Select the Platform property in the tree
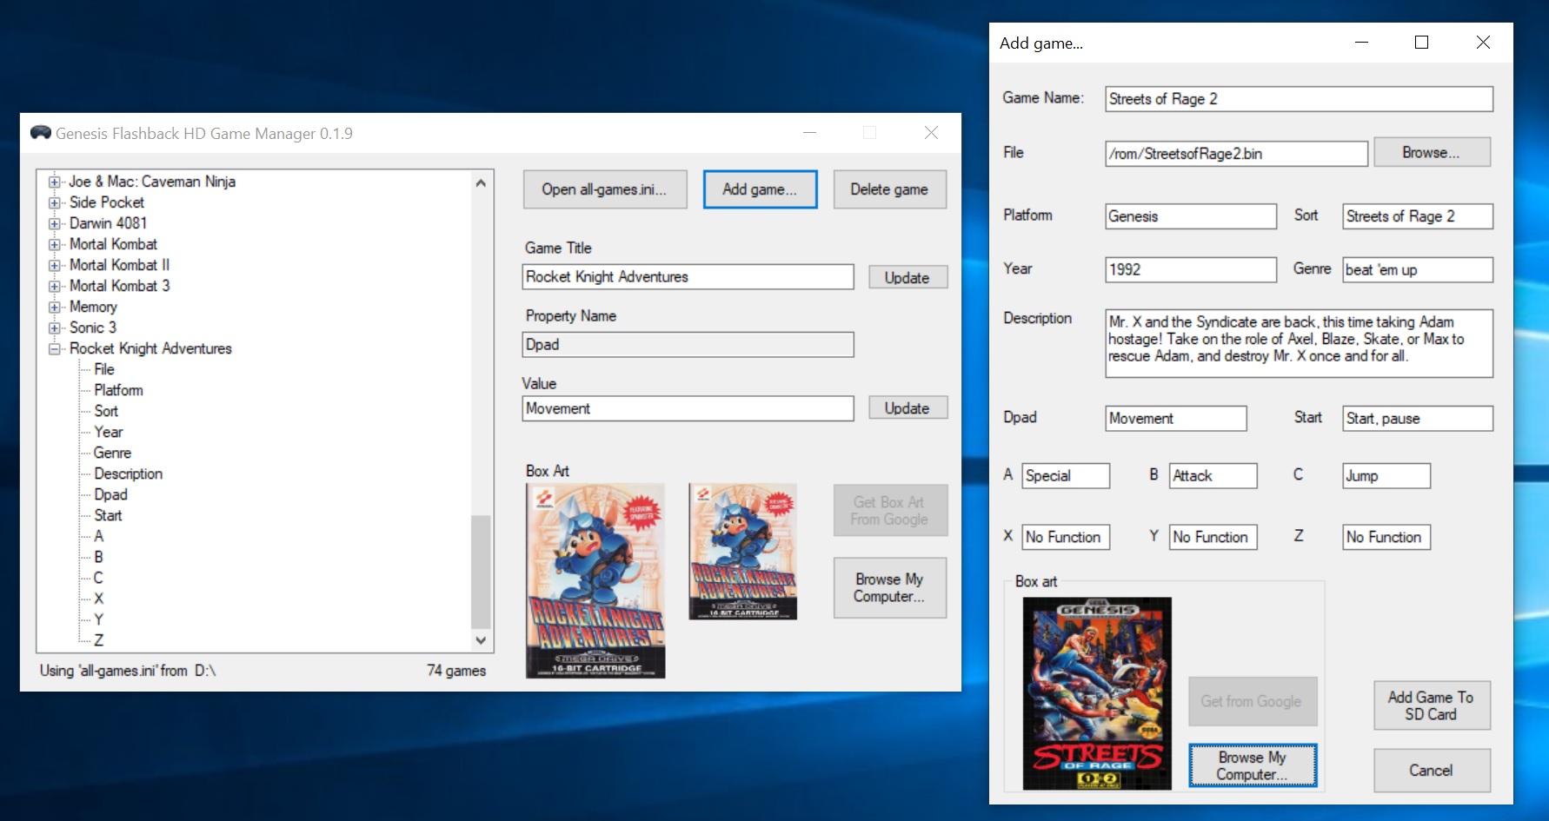 [x=118, y=390]
